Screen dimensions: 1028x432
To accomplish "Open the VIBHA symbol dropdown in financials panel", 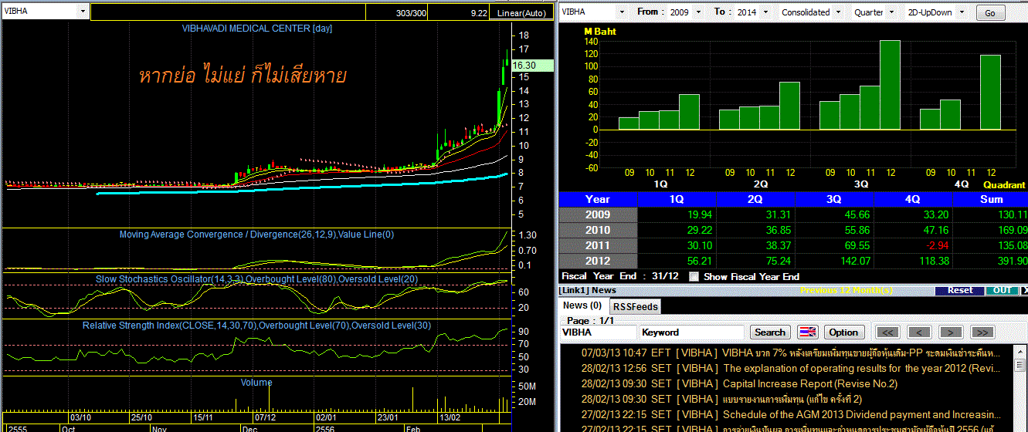I will (x=621, y=12).
